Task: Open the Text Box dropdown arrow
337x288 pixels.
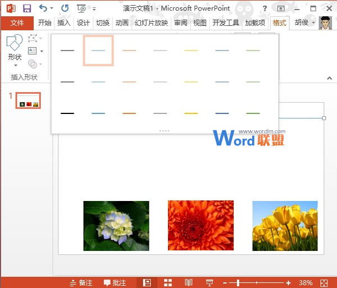Action: pyautogui.click(x=42, y=51)
